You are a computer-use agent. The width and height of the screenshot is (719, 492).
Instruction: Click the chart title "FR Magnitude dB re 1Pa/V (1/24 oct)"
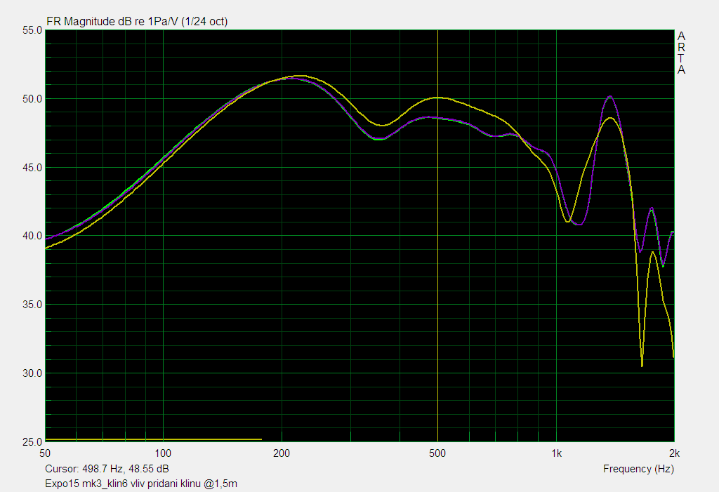pos(137,21)
